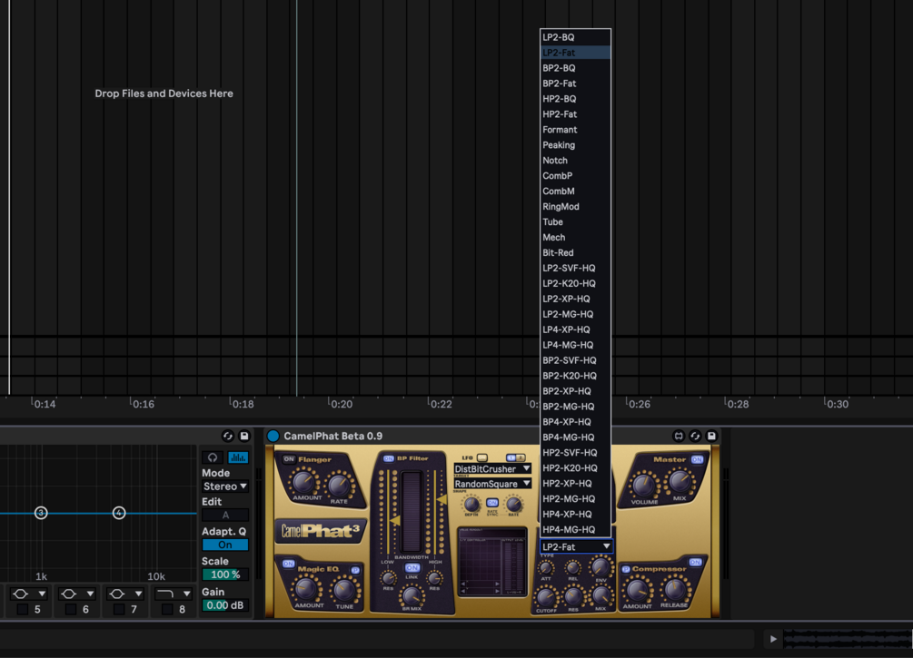913x658 pixels.
Task: Click EQ filter node 4
Action: [x=119, y=513]
